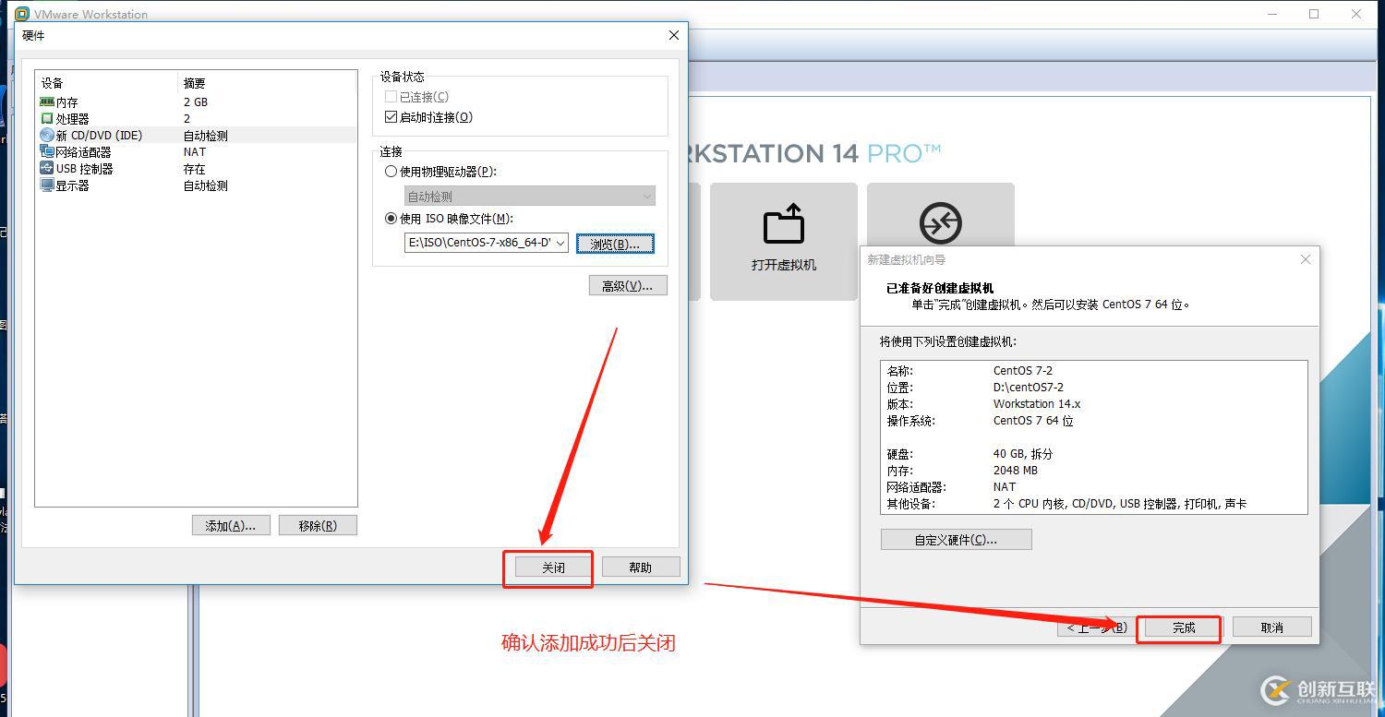
Task: Expand the ISO image path dropdown arrow
Action: (x=560, y=243)
